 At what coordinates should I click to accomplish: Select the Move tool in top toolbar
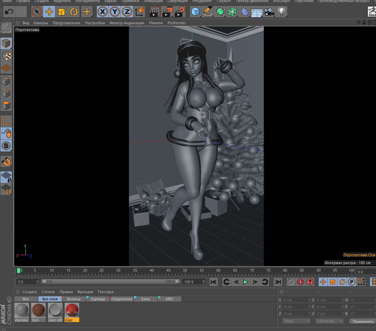49,12
